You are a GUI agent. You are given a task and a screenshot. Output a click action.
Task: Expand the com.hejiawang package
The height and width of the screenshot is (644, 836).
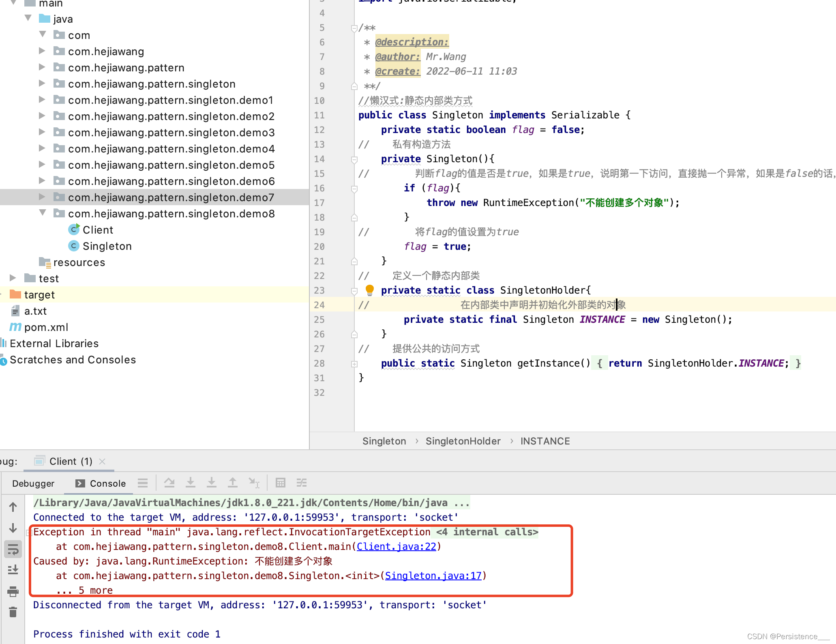click(x=42, y=51)
